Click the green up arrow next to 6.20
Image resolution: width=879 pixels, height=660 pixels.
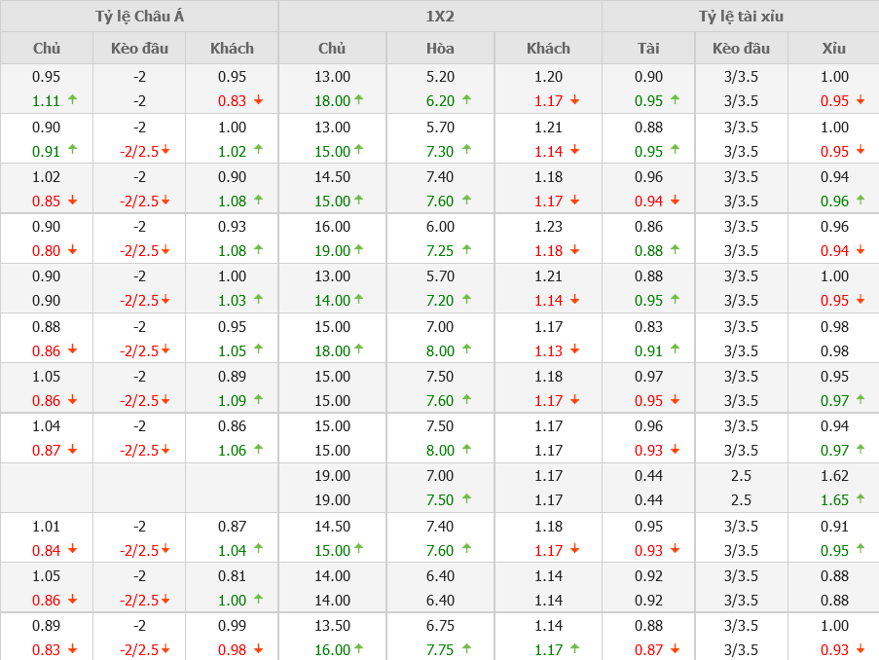[466, 100]
